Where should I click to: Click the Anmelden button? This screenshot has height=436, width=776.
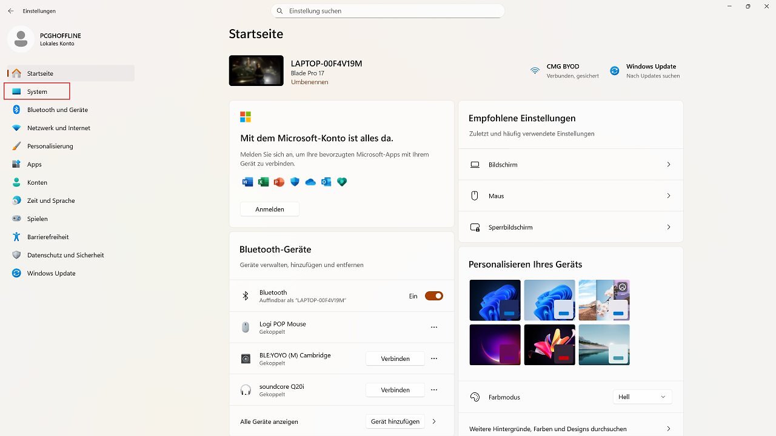pyautogui.click(x=270, y=209)
